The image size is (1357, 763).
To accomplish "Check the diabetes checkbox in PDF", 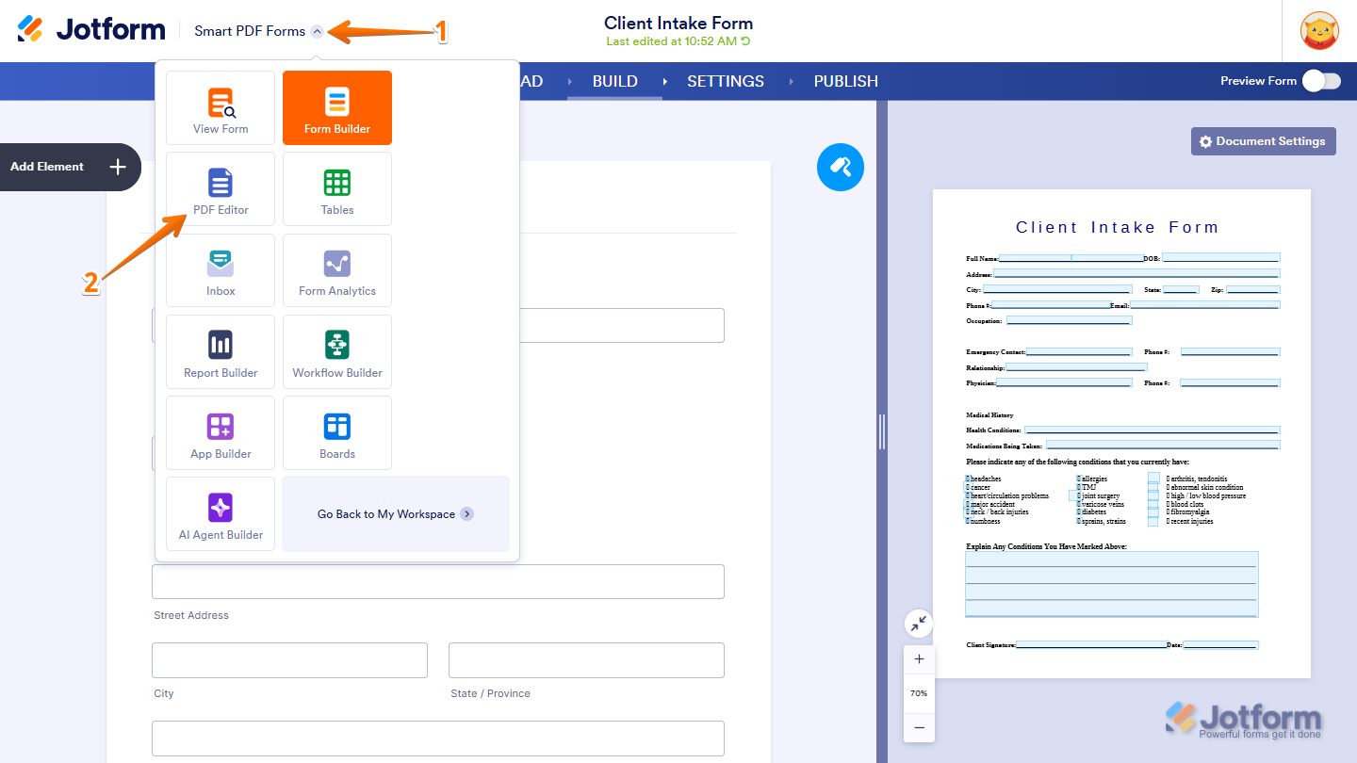I will (x=1079, y=512).
